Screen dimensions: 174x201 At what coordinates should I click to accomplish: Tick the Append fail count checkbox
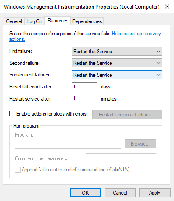(x=18, y=170)
